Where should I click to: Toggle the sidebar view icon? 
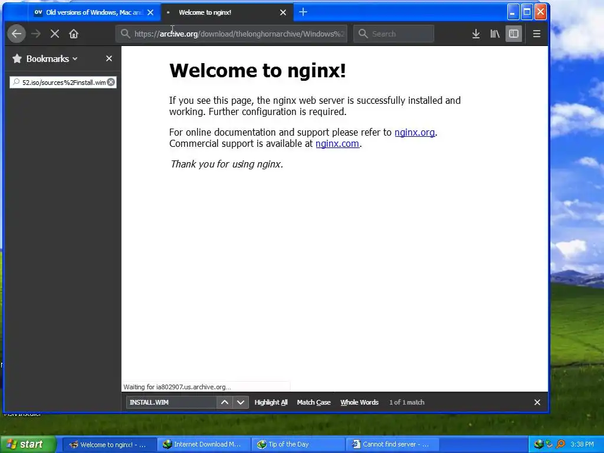514,34
